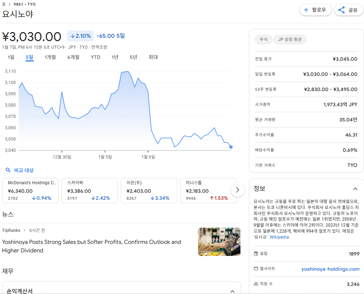Show next comparison cards with arrow
Image resolution: width=364 pixels, height=294 pixels.
(x=238, y=190)
